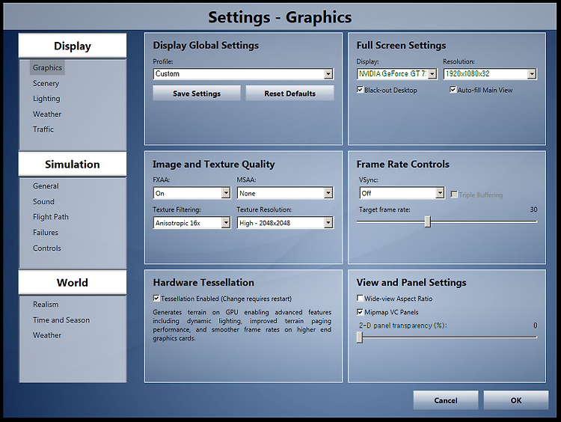Open the FXAA dropdown
The image size is (561, 422).
coord(191,193)
